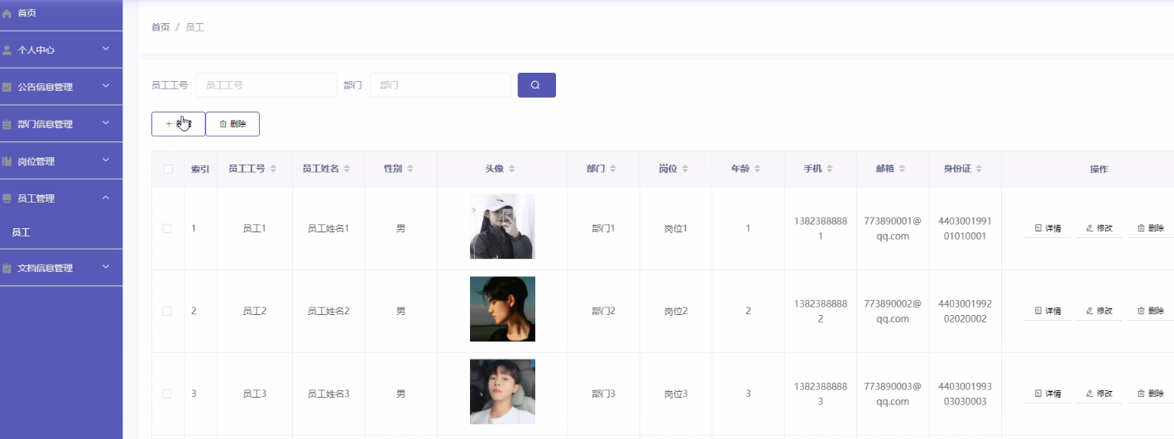Click the magnifier search button
Screen dimensions: 1174x439
536,85
